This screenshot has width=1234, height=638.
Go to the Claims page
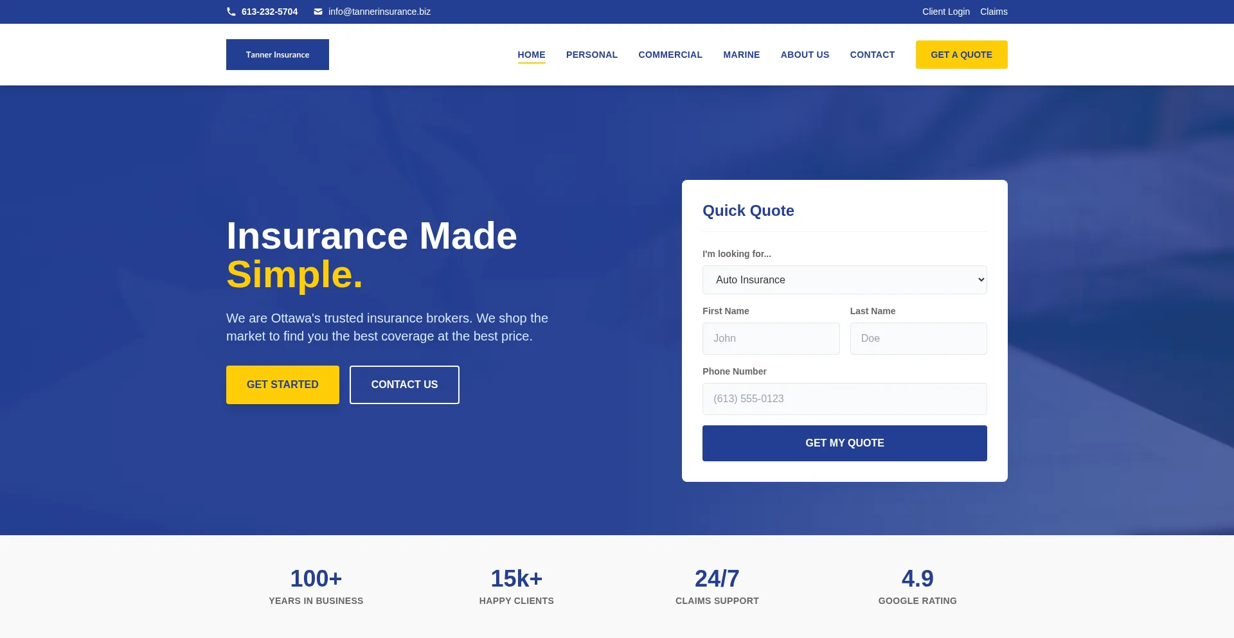click(994, 12)
